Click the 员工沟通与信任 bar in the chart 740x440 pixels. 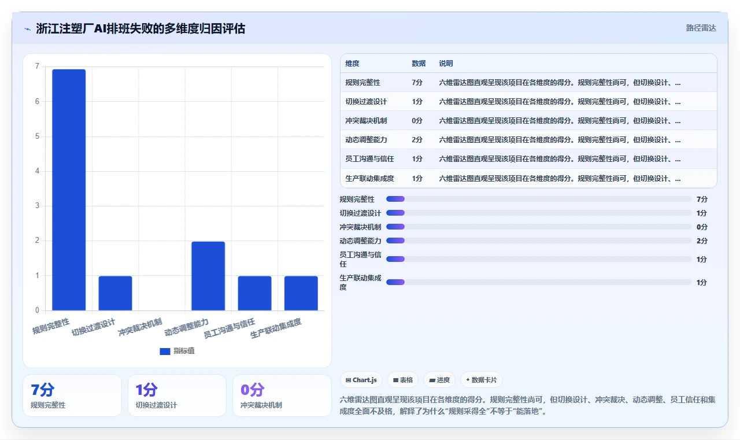(x=254, y=293)
